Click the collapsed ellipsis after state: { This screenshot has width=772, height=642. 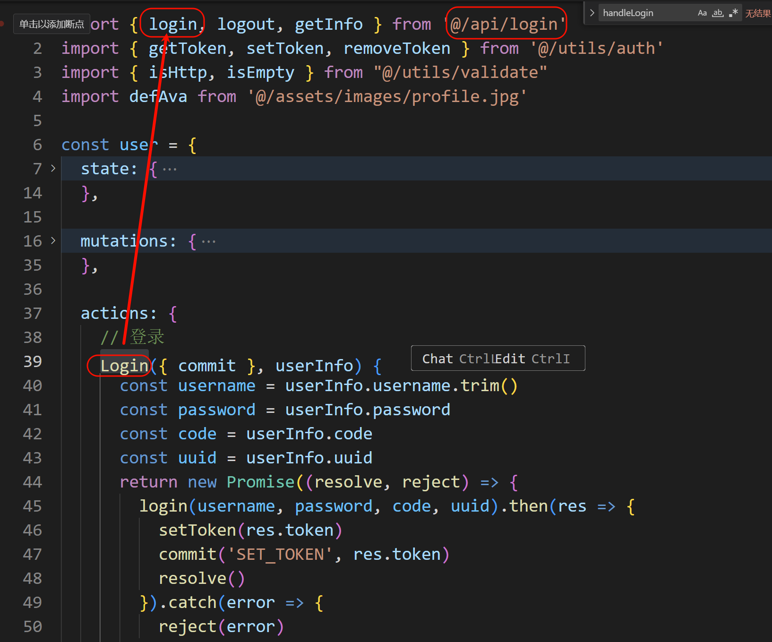(170, 169)
